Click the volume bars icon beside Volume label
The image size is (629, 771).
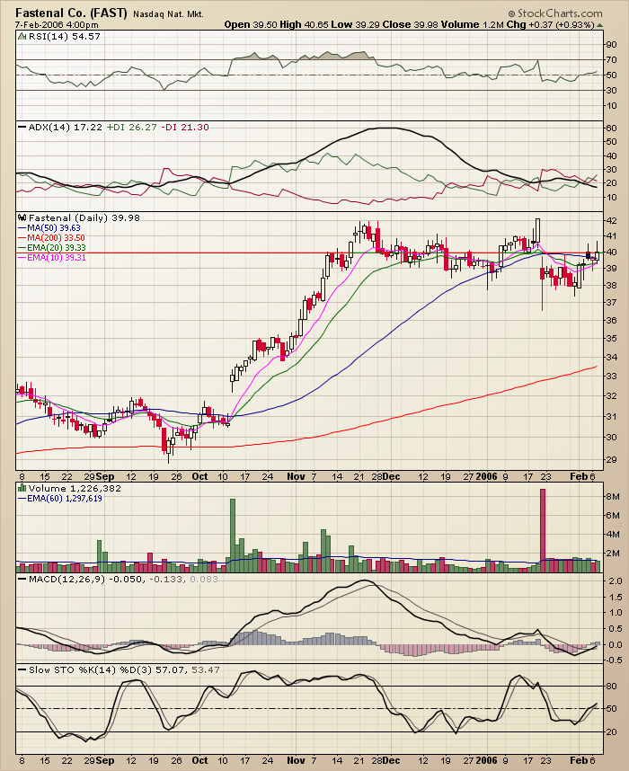point(22,488)
